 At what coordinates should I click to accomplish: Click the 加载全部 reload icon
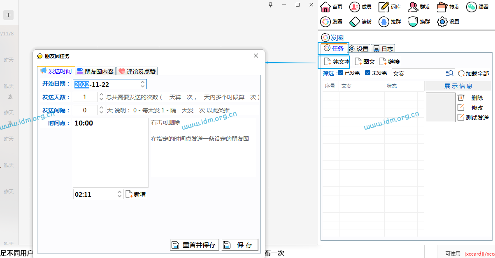pyautogui.click(x=461, y=73)
